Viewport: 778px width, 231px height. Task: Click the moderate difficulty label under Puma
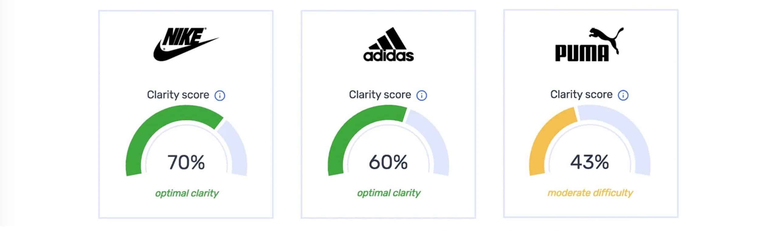click(590, 193)
